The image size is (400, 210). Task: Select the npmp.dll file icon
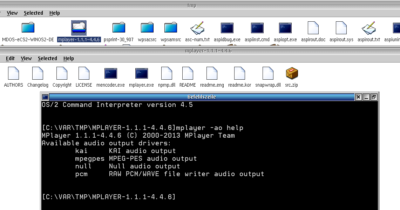[167, 73]
